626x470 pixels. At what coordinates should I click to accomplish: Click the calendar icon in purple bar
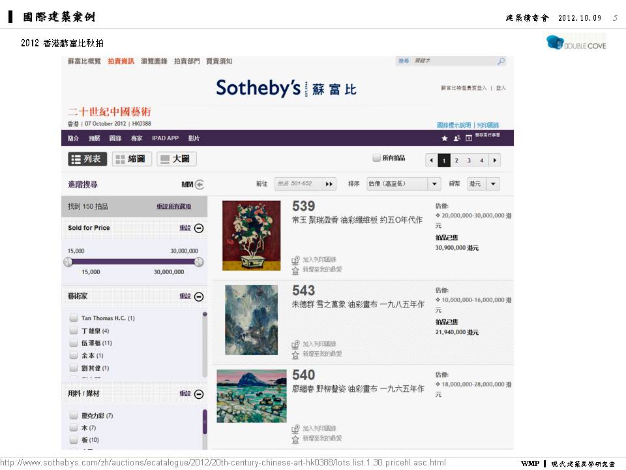click(469, 138)
